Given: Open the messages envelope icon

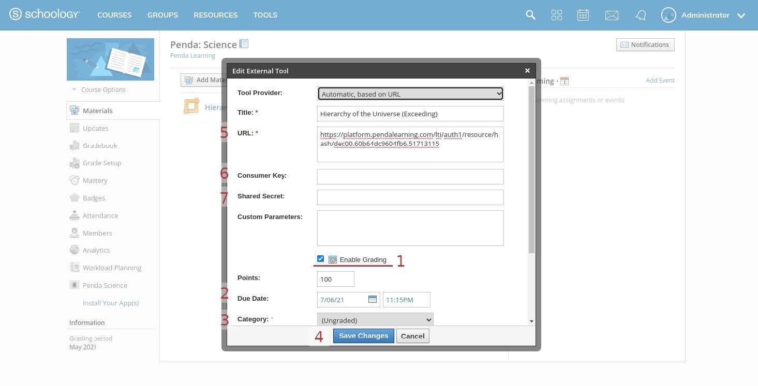Looking at the screenshot, I should pos(612,15).
